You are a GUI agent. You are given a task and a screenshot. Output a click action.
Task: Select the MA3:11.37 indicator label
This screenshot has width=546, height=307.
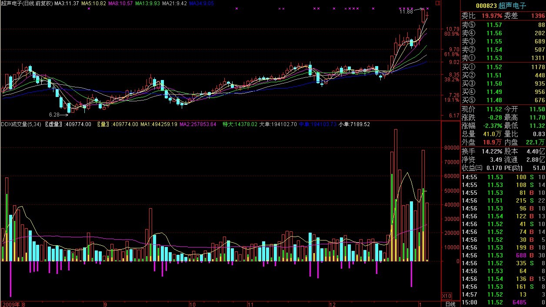(x=67, y=3)
